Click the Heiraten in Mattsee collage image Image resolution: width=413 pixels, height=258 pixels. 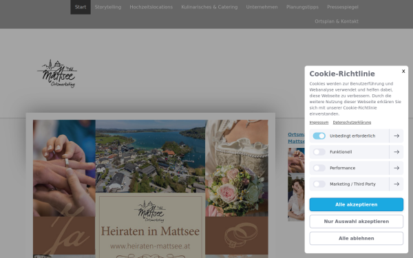(x=150, y=189)
